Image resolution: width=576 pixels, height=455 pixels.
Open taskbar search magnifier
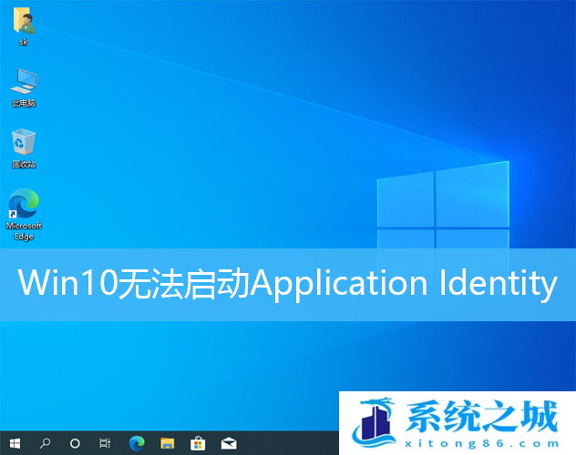point(45,443)
